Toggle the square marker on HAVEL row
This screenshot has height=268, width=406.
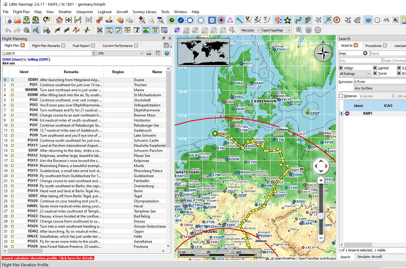tap(12, 206)
